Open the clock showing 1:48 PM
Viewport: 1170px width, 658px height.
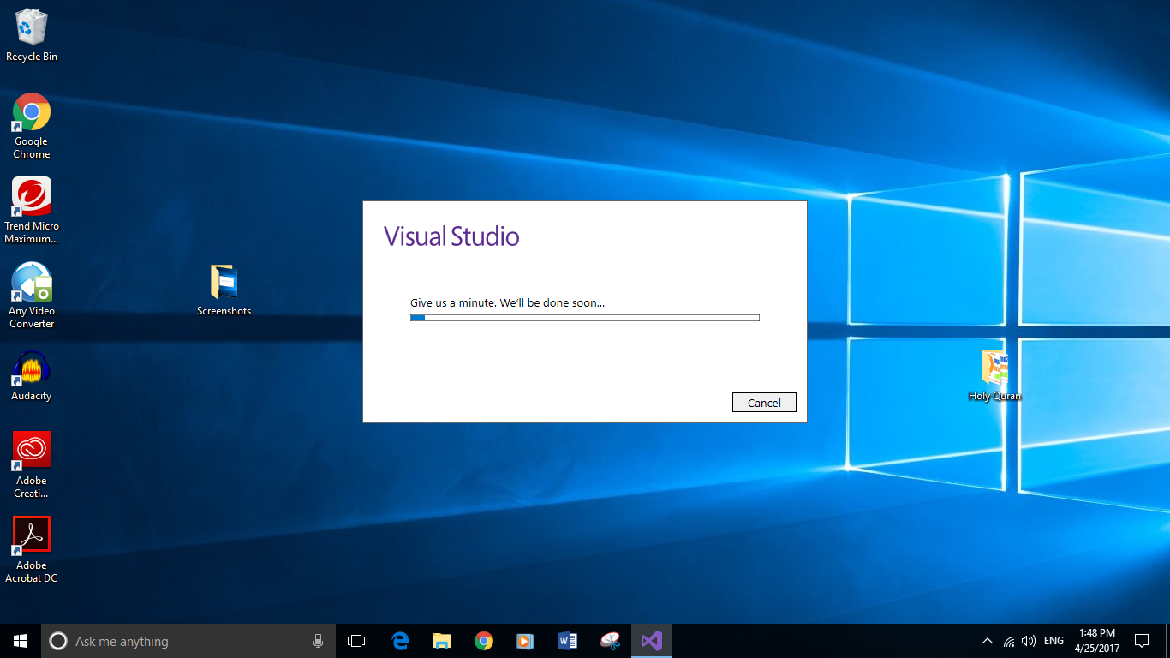[x=1097, y=641]
